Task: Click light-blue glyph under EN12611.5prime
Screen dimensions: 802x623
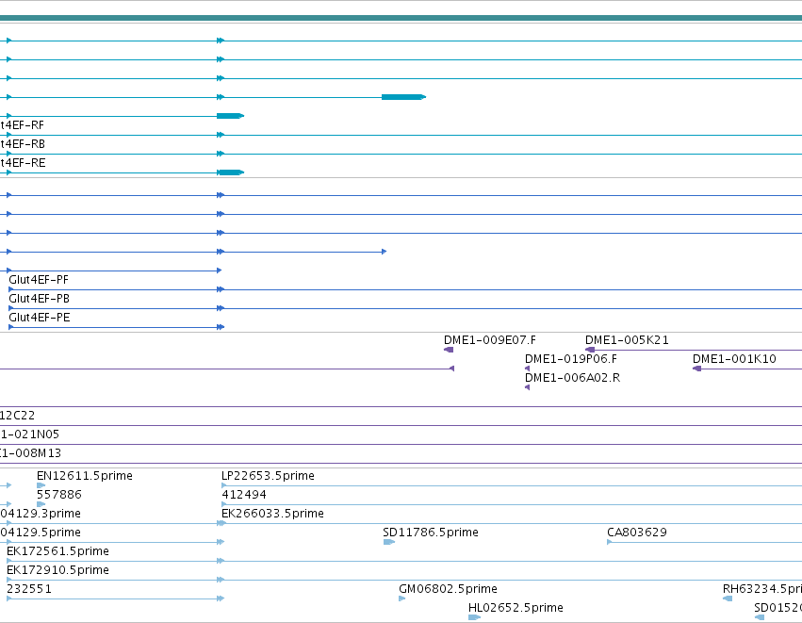Action: (41, 485)
